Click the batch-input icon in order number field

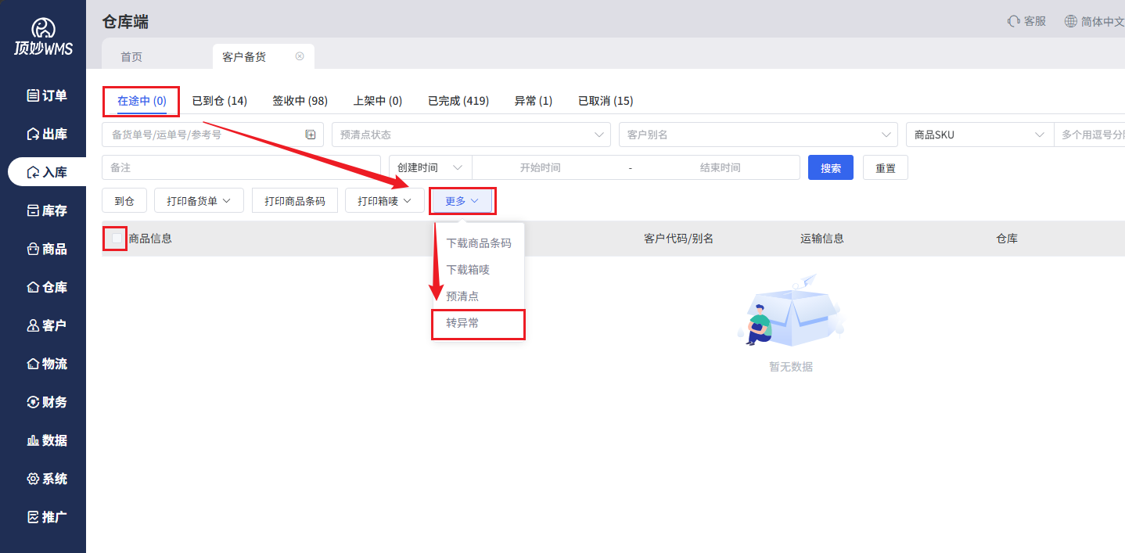tap(310, 135)
